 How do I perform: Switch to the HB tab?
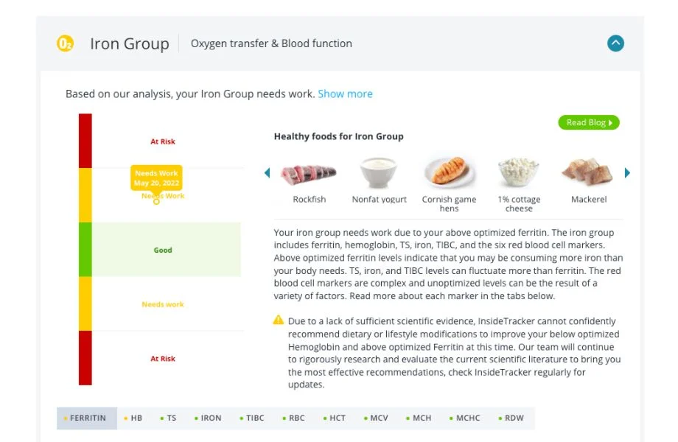(x=135, y=418)
